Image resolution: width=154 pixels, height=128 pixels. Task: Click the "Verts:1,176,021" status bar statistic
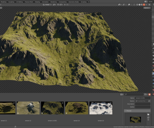point(139,127)
